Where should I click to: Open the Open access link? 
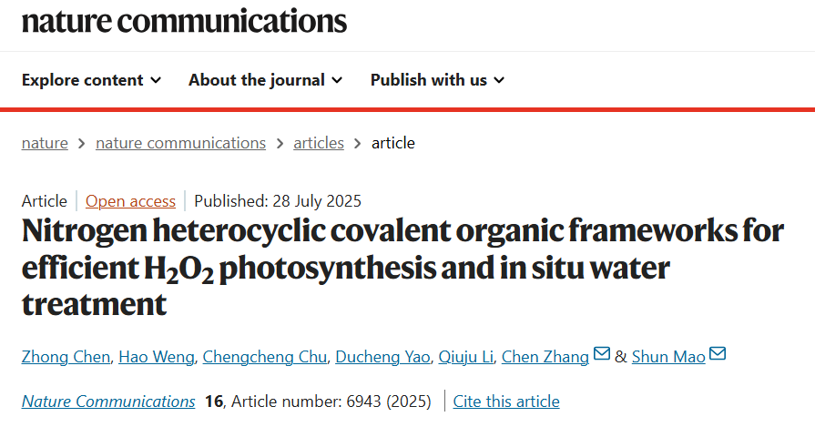pos(130,201)
